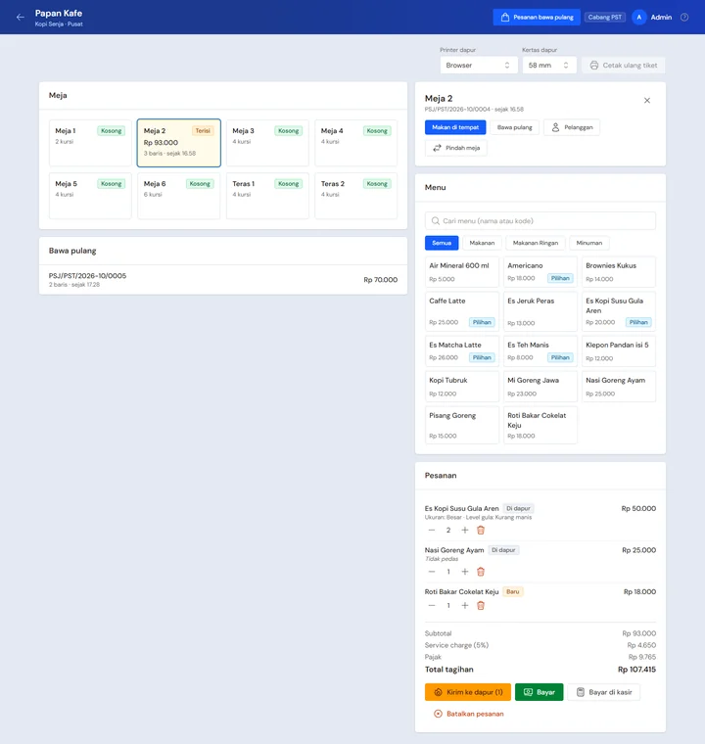Switch order type to Bawa pulang
The image size is (705, 744).
click(515, 127)
